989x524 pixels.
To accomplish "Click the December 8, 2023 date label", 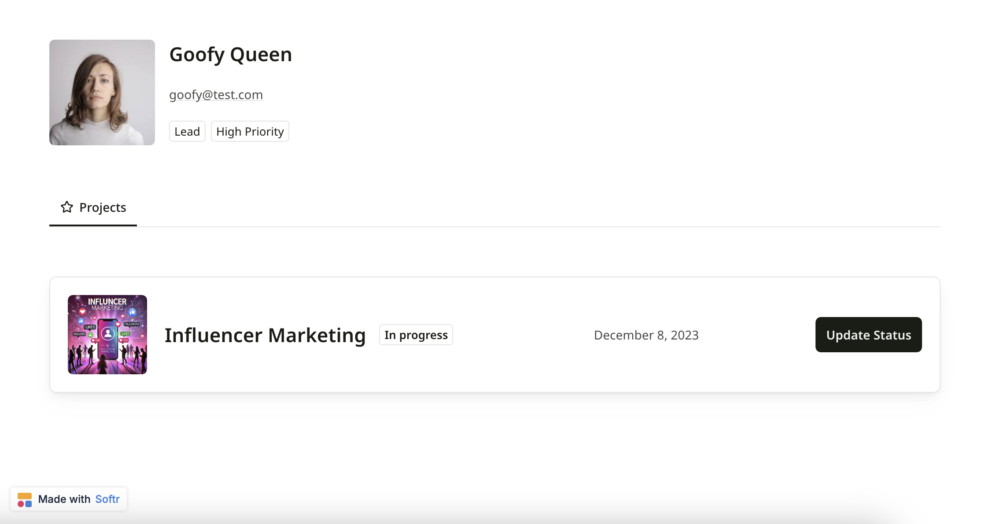I will pyautogui.click(x=646, y=335).
